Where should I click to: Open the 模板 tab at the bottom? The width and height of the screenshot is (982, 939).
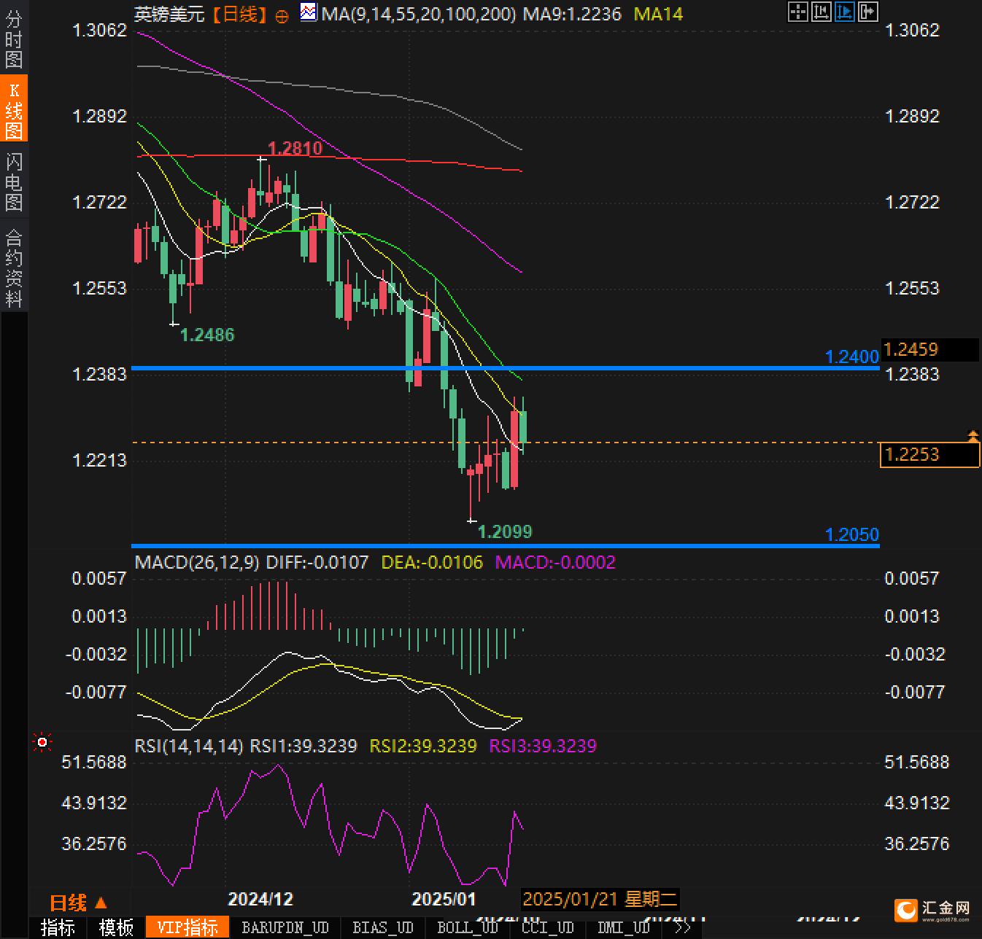click(116, 927)
